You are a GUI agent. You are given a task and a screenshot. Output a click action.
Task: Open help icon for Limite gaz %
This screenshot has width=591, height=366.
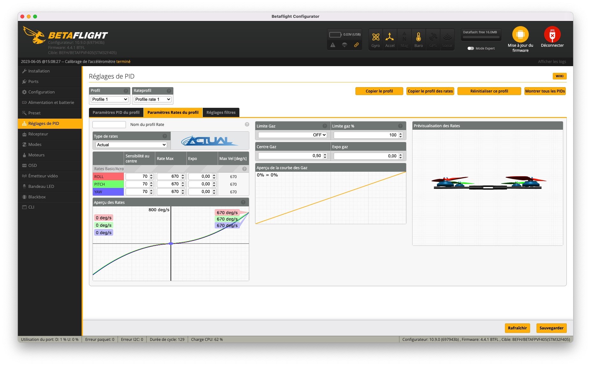coord(400,126)
